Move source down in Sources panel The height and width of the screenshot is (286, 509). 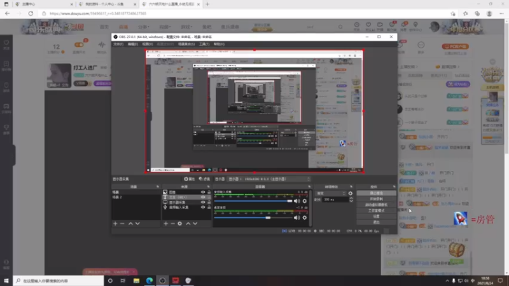pyautogui.click(x=195, y=224)
